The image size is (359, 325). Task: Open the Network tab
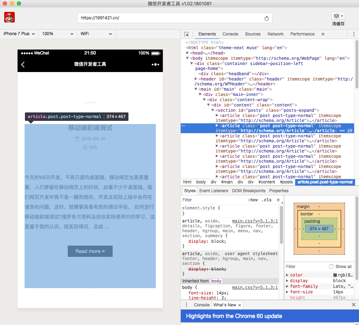(275, 34)
